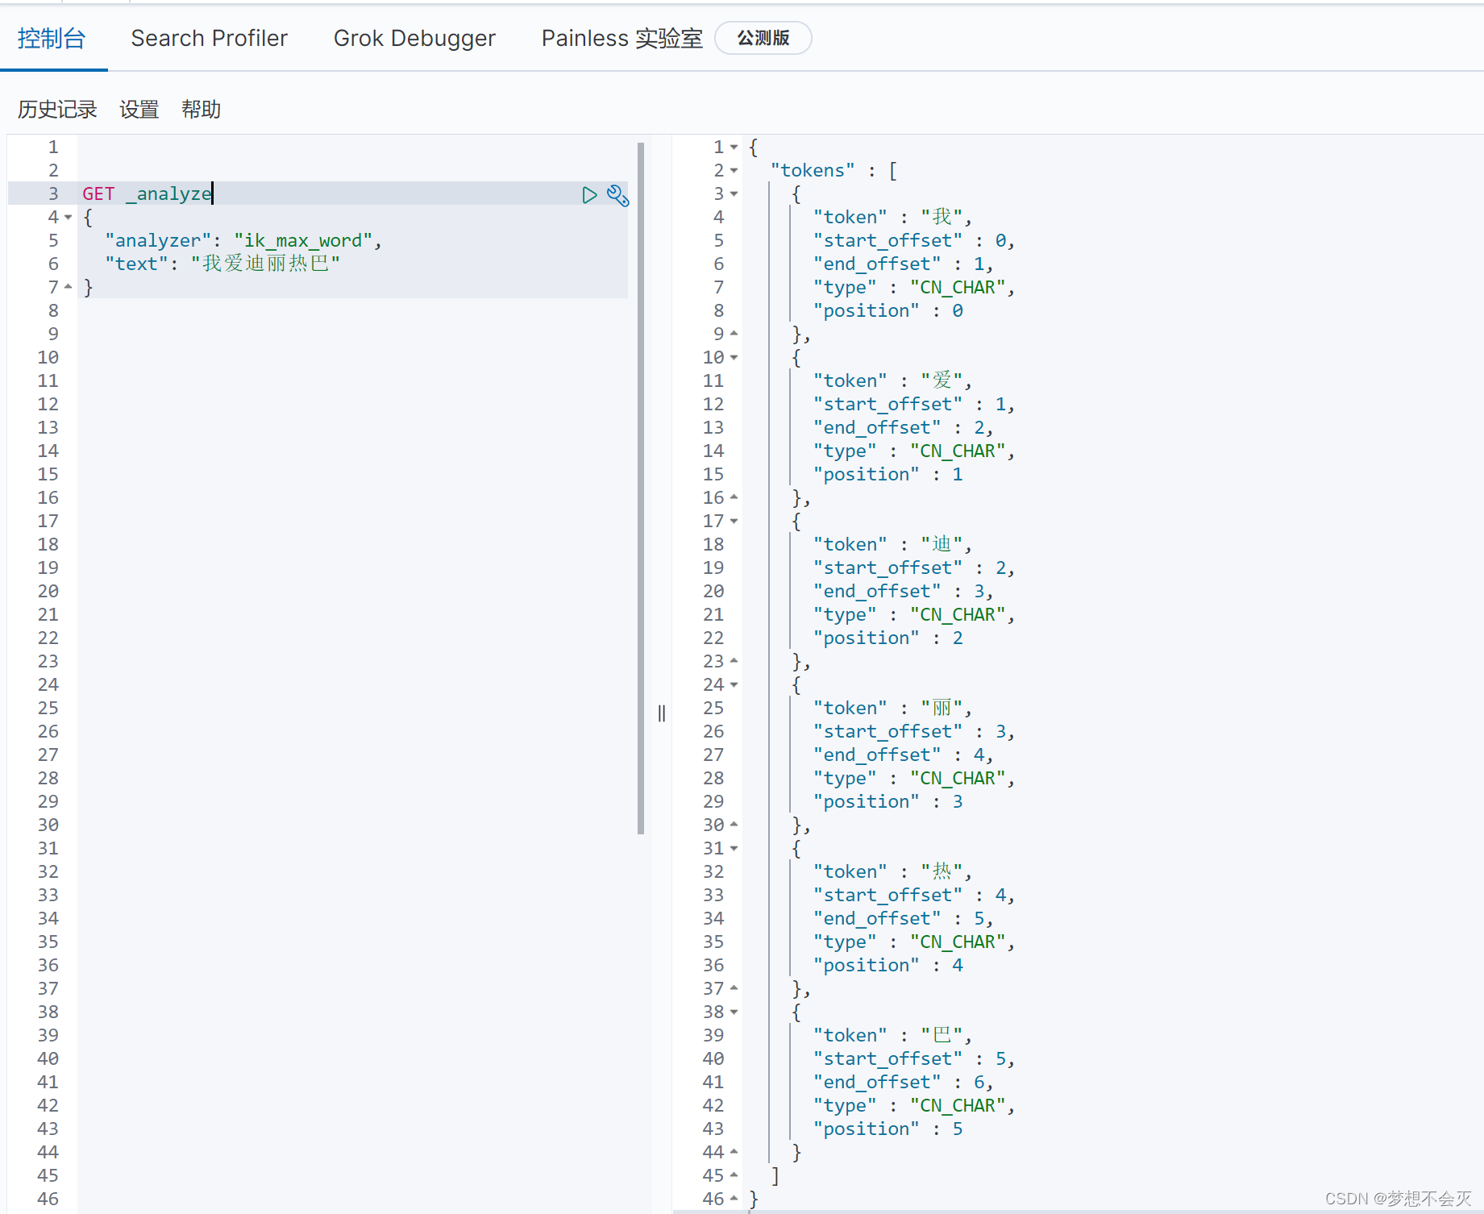Open the Search Profiler tab
Viewport: 1484px width, 1214px height.
pos(210,38)
